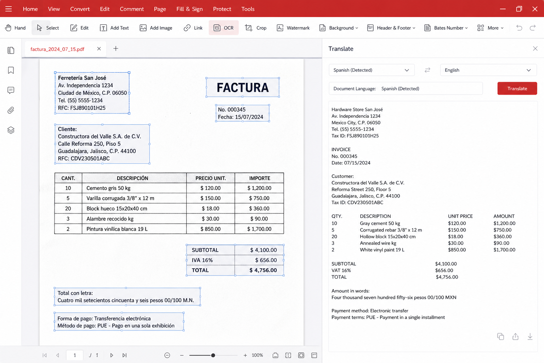Select the Ferretería San José address block

[92, 93]
